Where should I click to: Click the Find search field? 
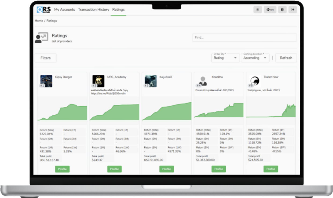(x=244, y=38)
